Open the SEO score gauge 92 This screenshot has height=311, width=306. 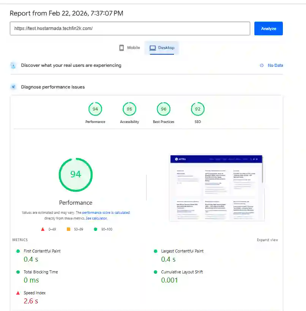pyautogui.click(x=197, y=109)
